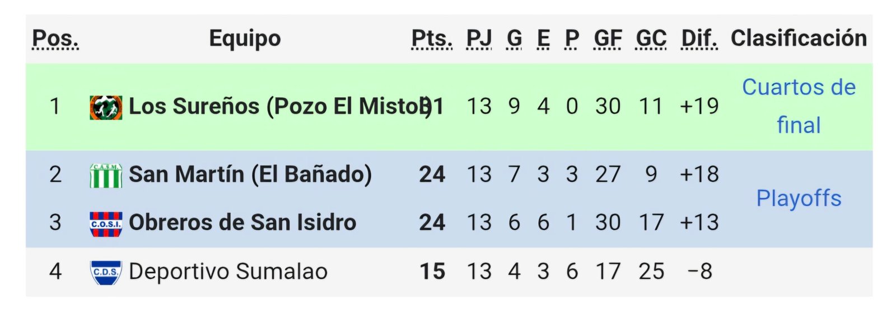Select the San Martín (El Bañado) team name
Viewport: 896px width, 313px height.
pos(250,174)
